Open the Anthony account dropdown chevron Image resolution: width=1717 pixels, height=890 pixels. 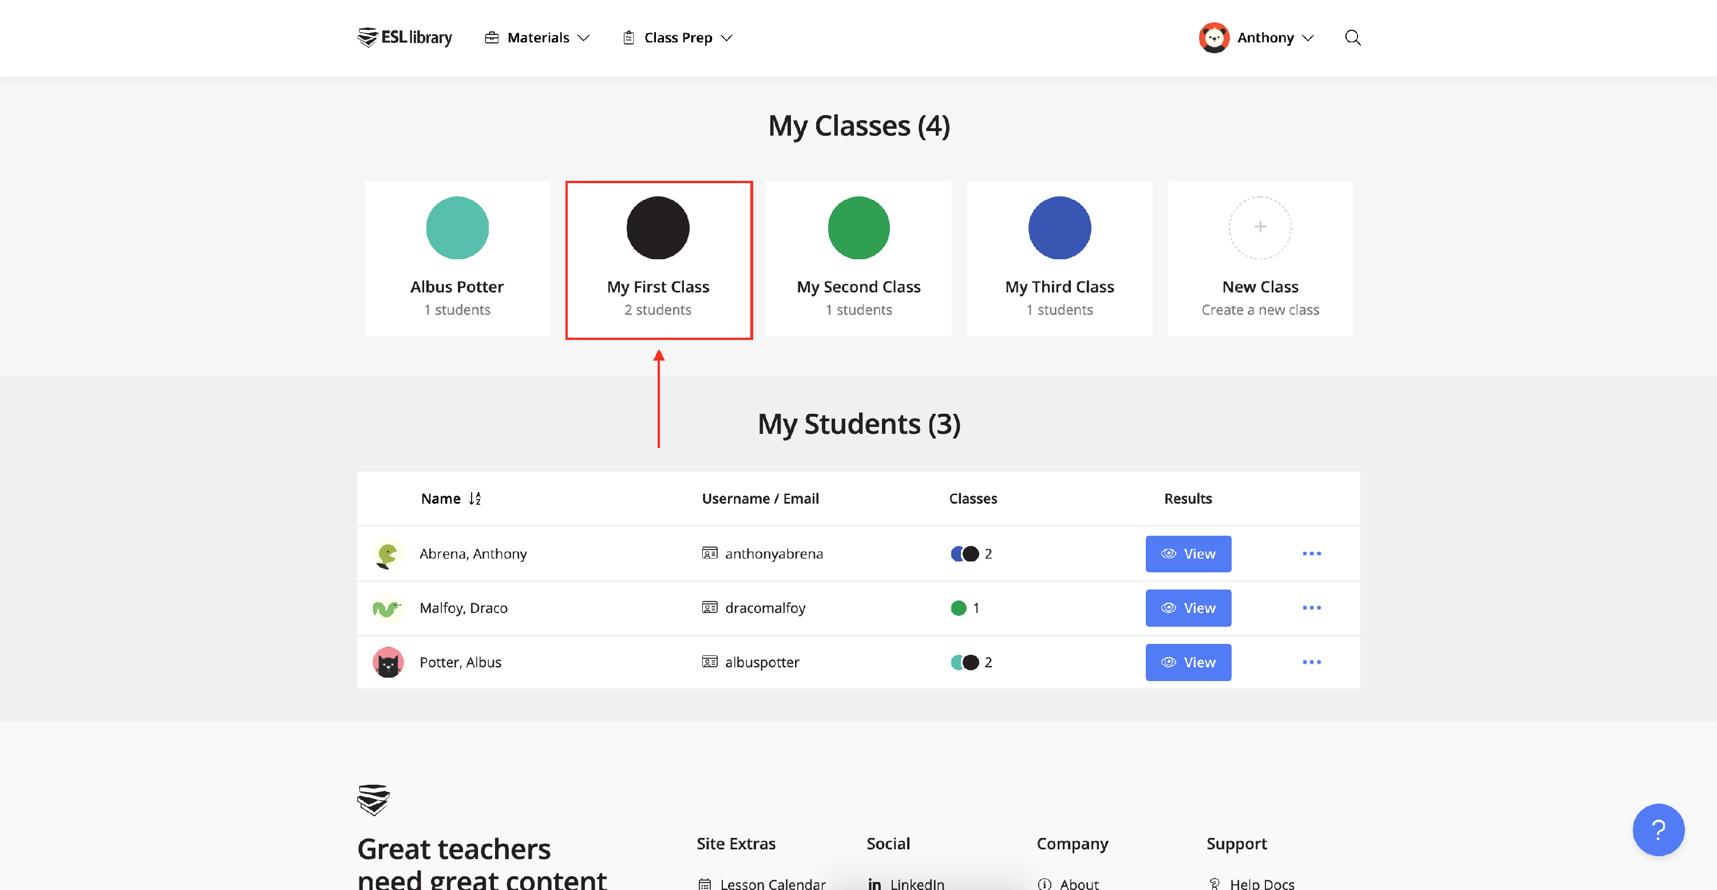coord(1308,38)
